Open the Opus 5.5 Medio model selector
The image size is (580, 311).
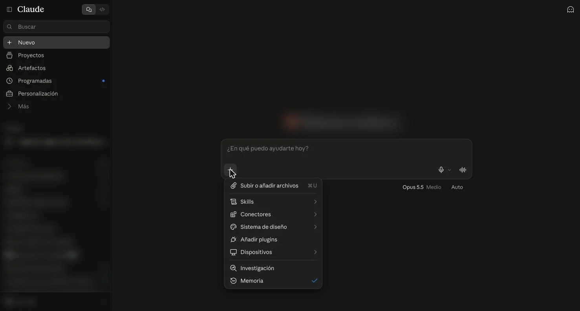point(422,187)
